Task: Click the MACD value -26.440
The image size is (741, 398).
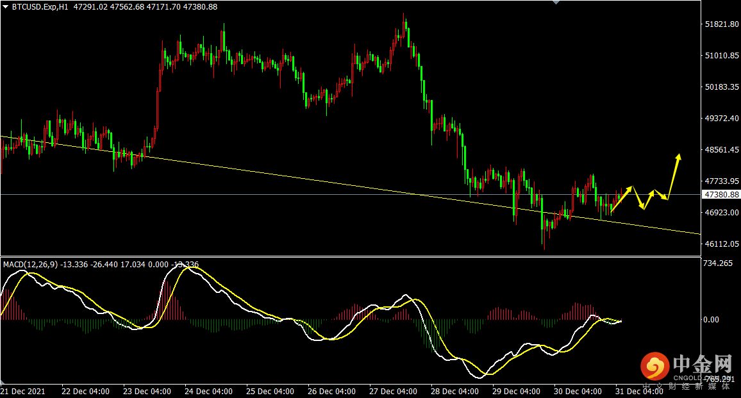Action: pos(103,265)
